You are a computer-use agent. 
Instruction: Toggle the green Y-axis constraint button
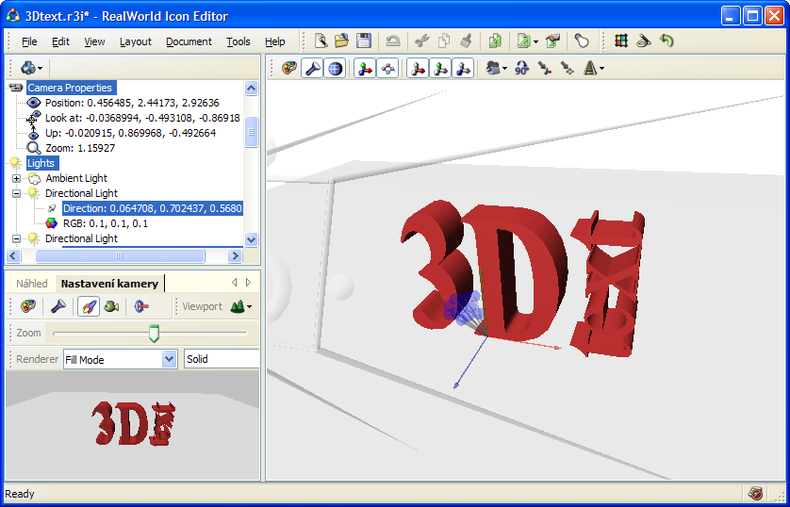[x=440, y=69]
